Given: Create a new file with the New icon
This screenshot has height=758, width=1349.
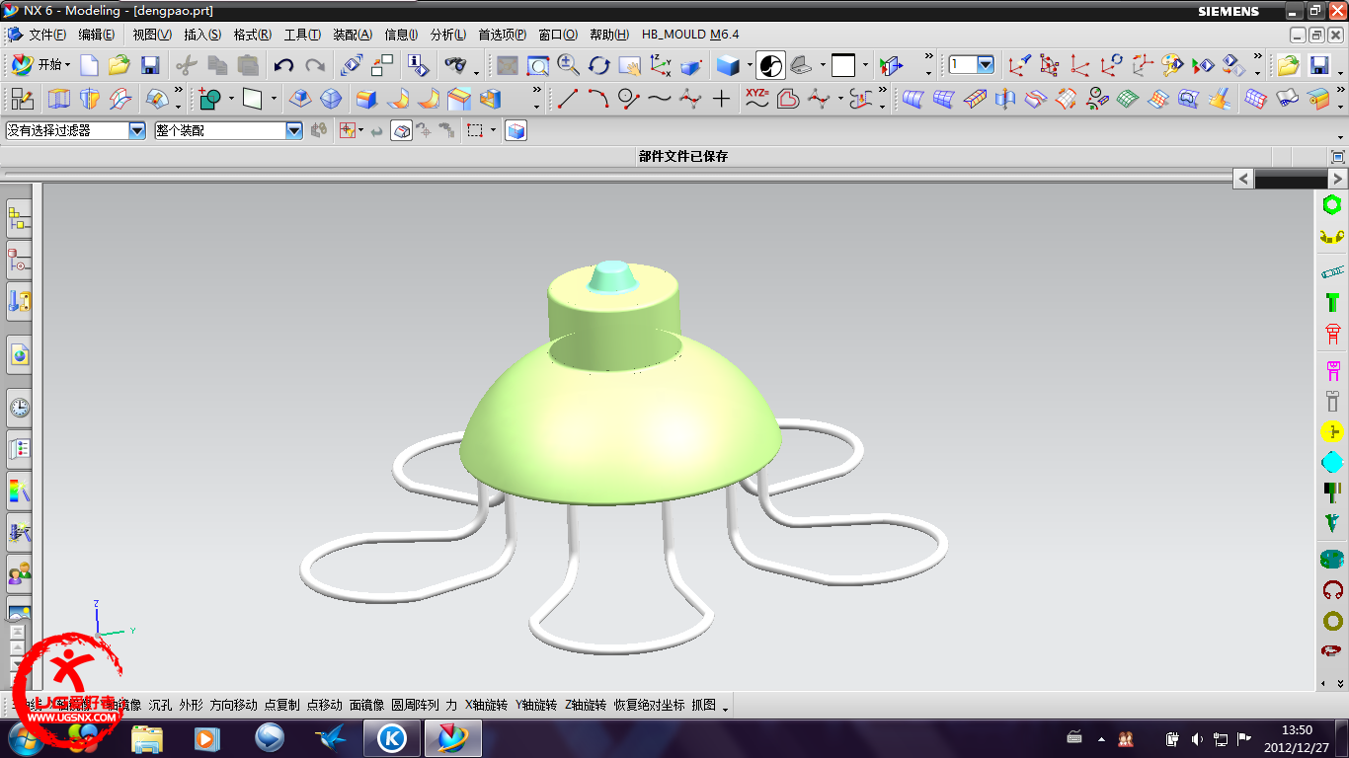Looking at the screenshot, I should click(89, 65).
